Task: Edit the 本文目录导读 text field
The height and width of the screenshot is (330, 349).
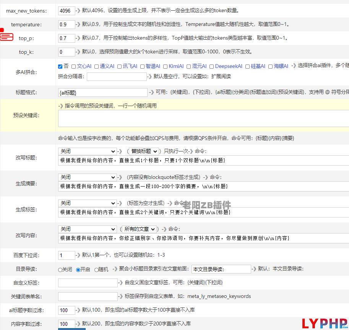Action: pyautogui.click(x=221, y=269)
